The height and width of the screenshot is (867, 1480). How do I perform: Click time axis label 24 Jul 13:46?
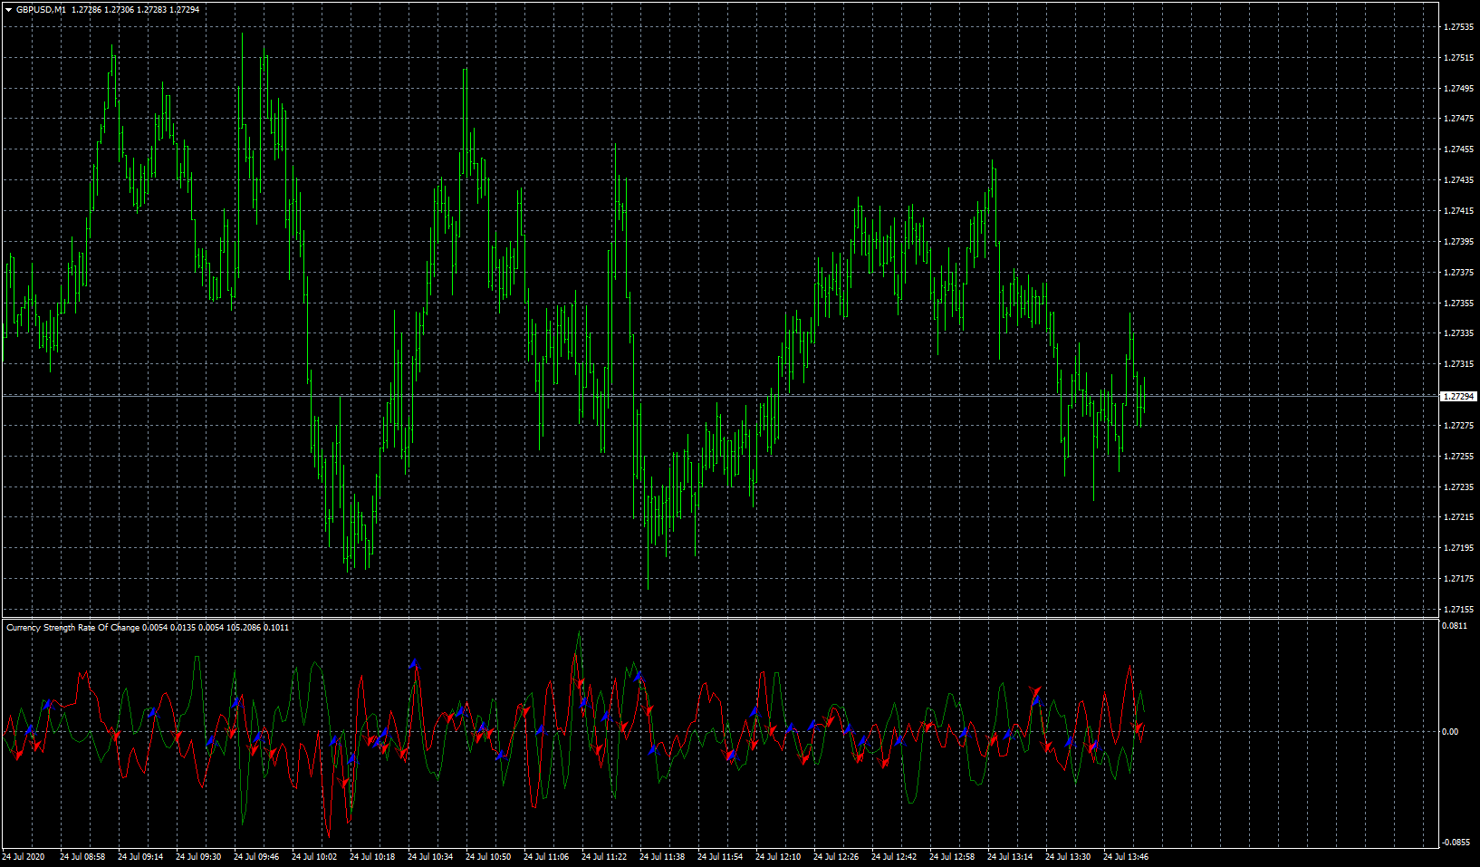click(x=1126, y=857)
